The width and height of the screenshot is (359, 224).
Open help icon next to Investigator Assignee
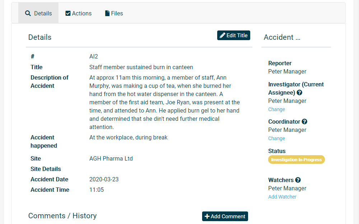point(299,92)
